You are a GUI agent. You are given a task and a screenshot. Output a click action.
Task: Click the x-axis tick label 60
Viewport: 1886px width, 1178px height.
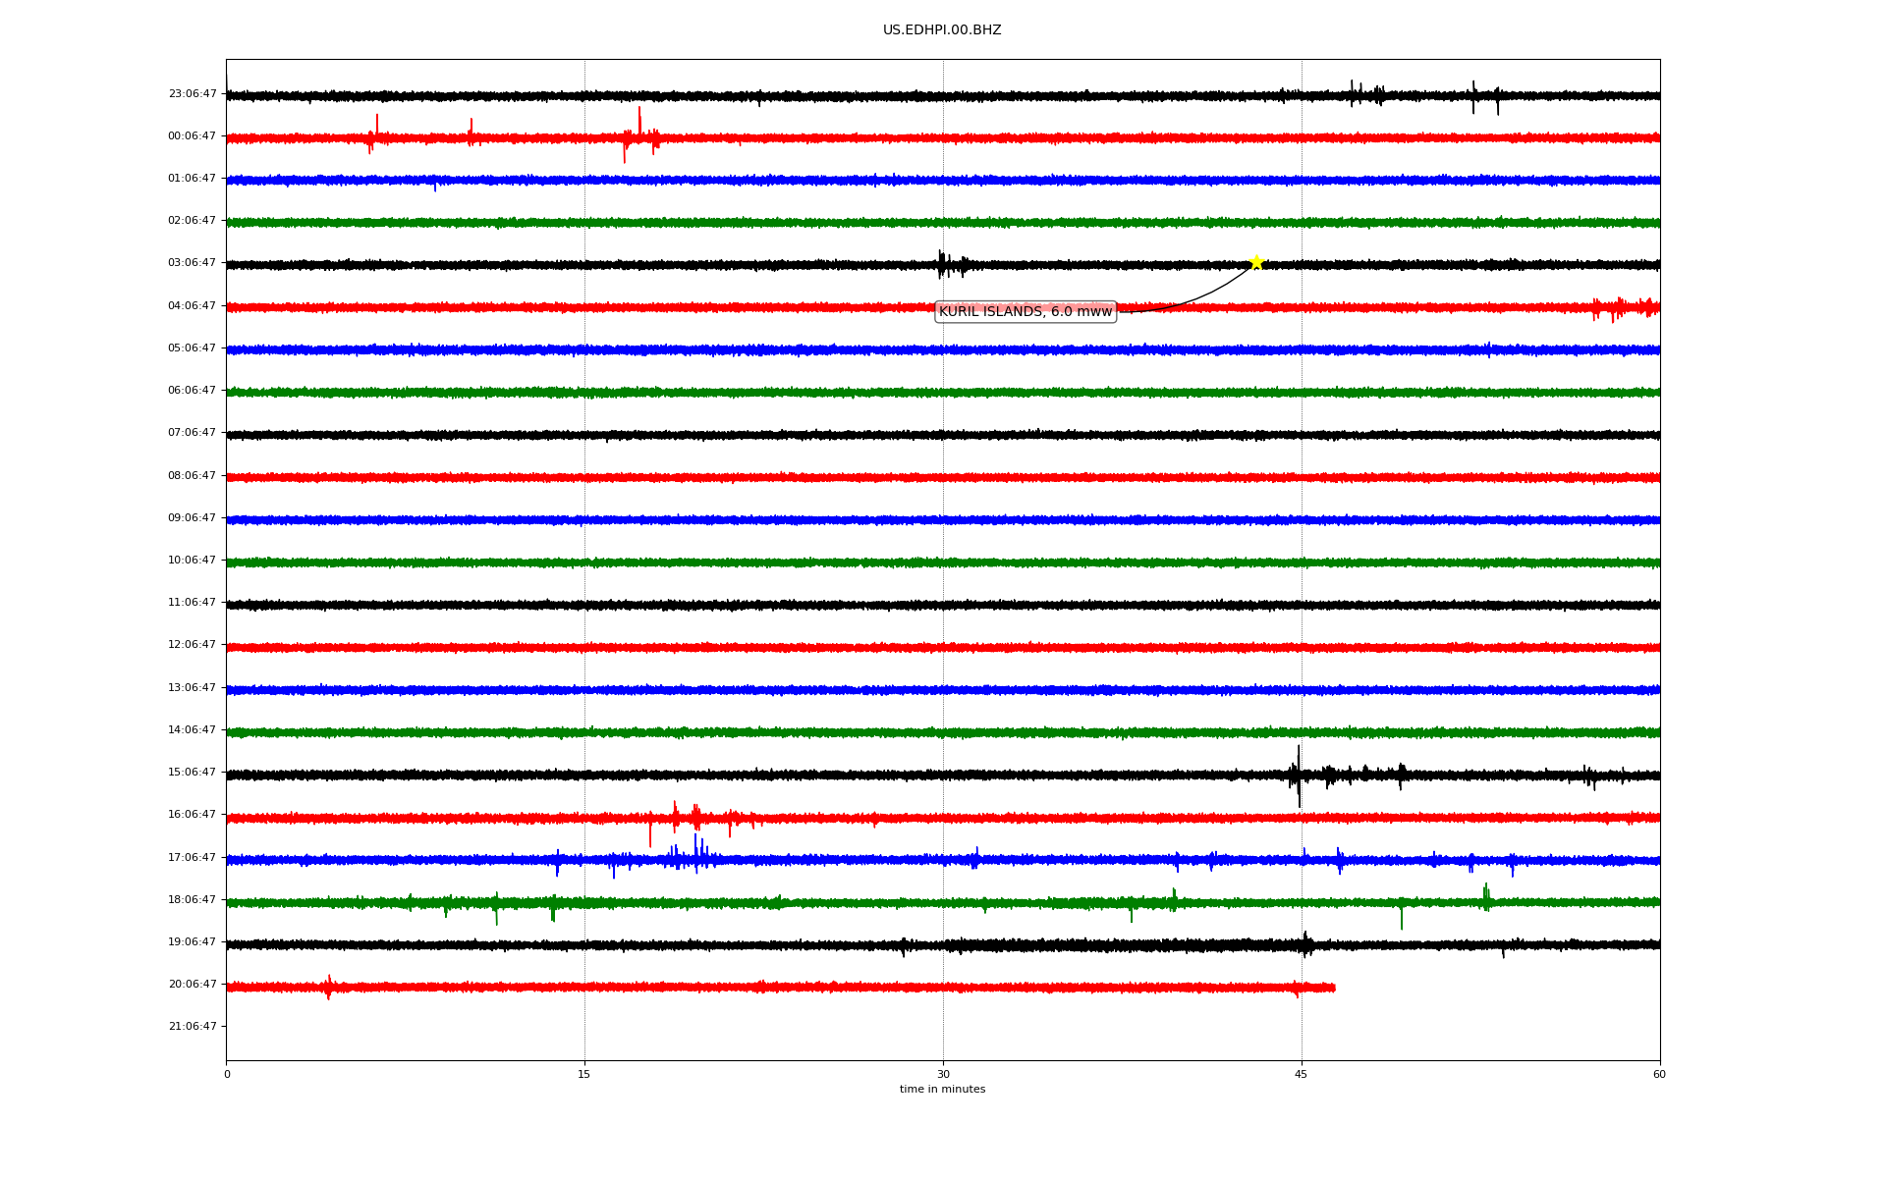1659,1075
